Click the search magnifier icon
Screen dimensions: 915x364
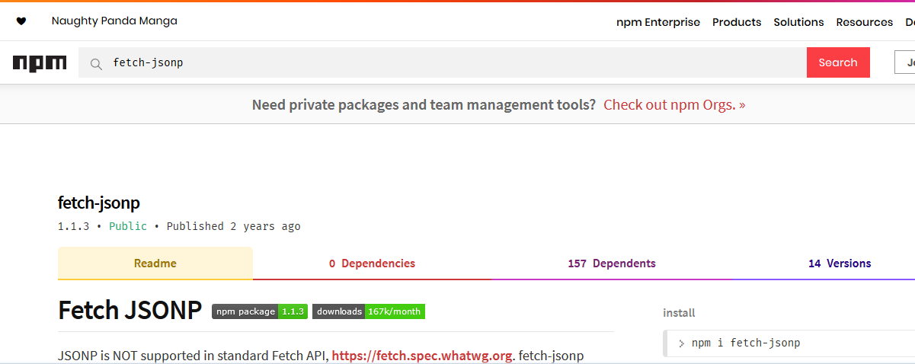pos(96,64)
